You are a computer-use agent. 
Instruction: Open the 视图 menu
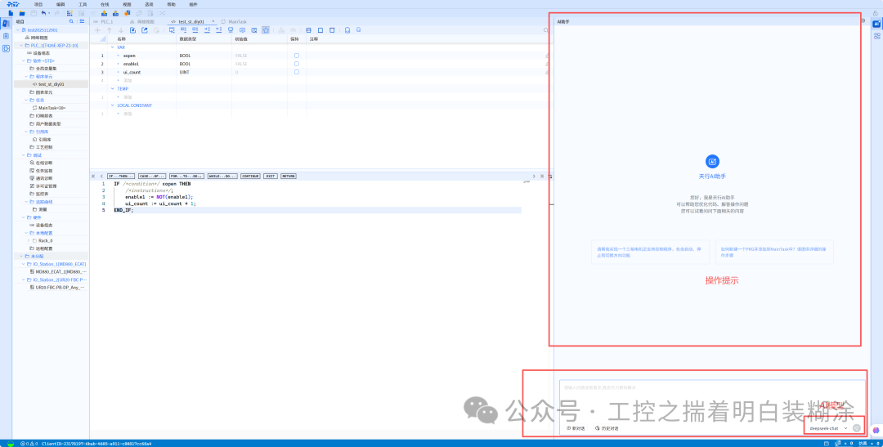click(127, 4)
